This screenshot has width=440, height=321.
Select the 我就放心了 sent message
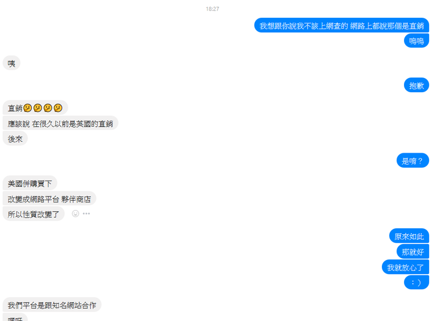(405, 267)
